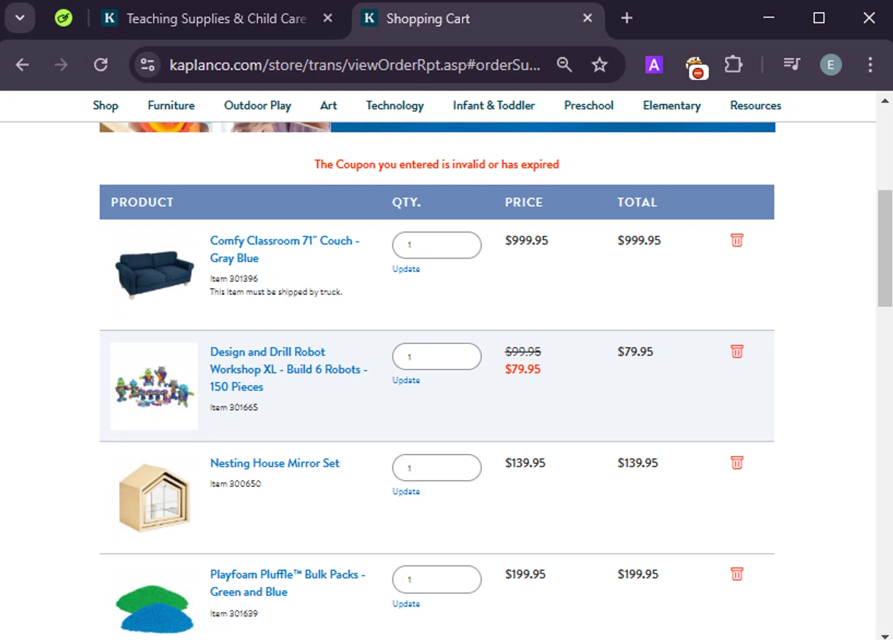Edit quantity field for Comfy Classroom Couch

click(x=437, y=245)
